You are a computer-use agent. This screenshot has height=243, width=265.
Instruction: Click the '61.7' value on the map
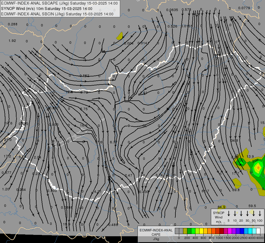pyautogui.click(x=205, y=191)
